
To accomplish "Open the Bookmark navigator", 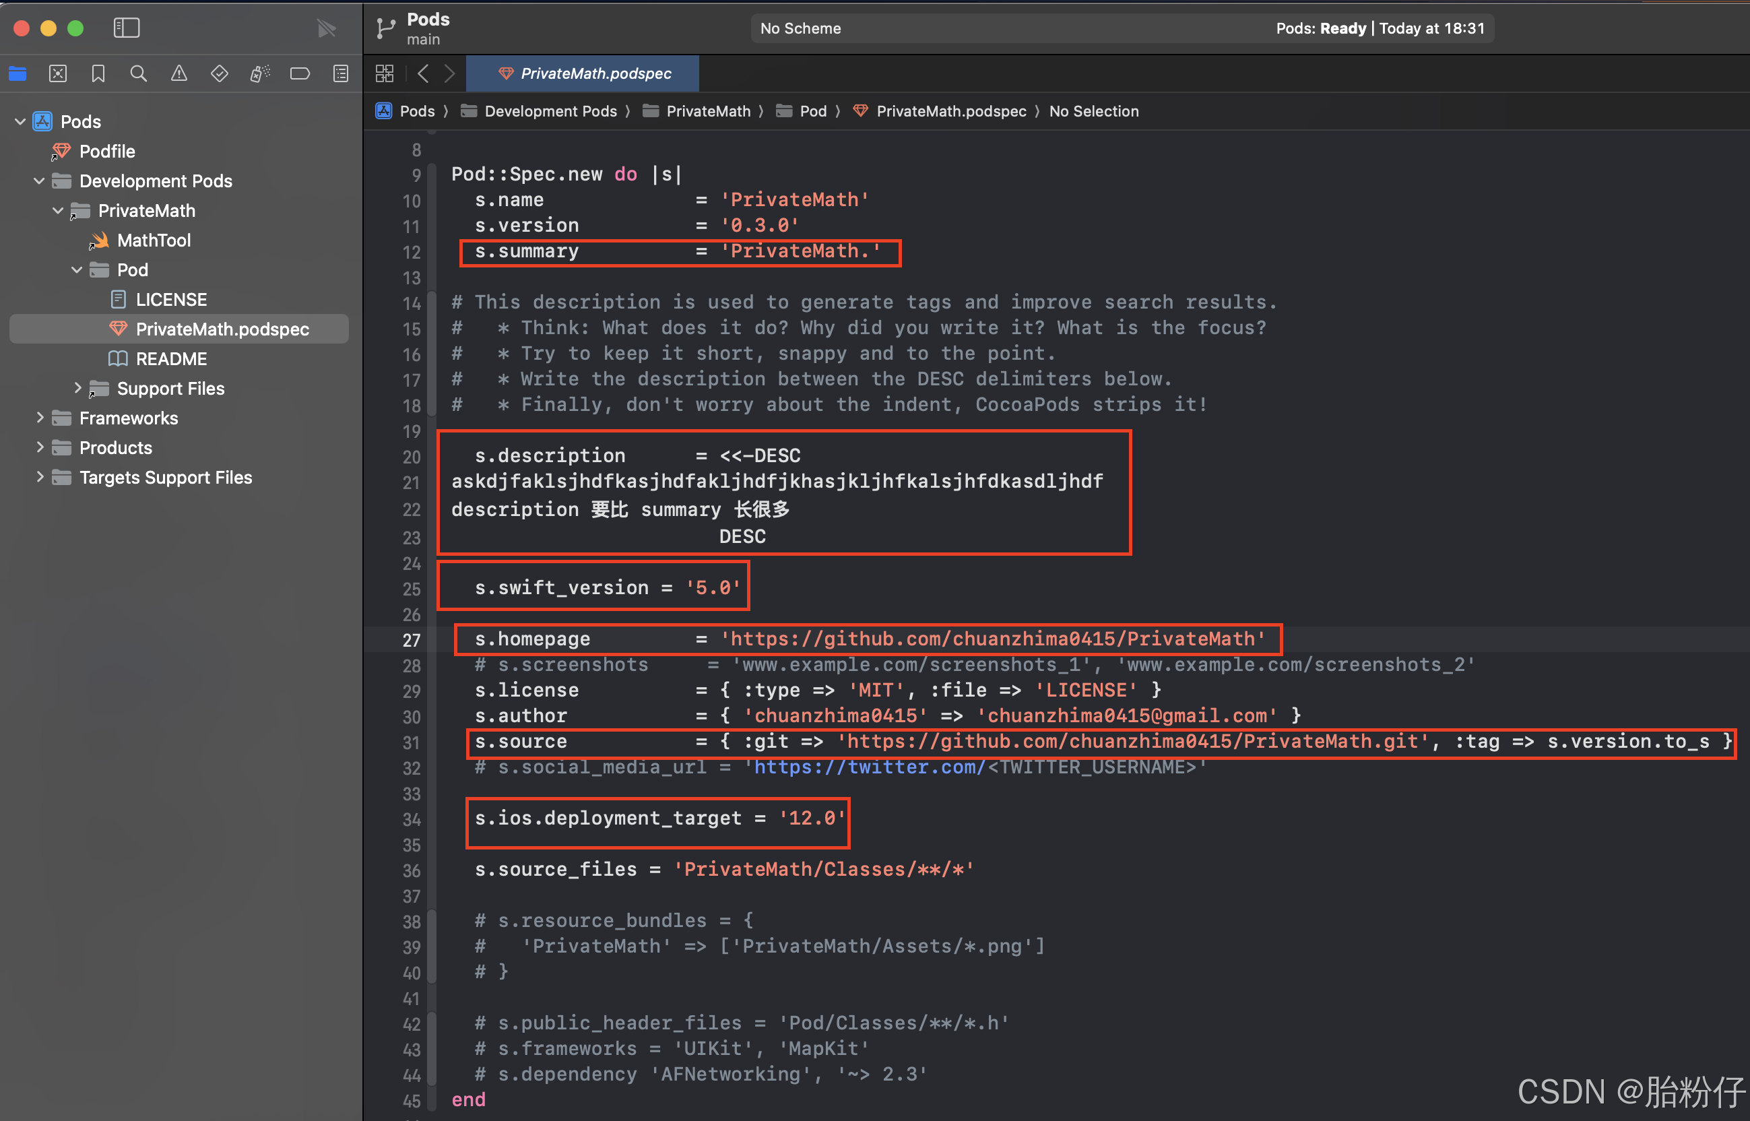I will click(x=98, y=73).
